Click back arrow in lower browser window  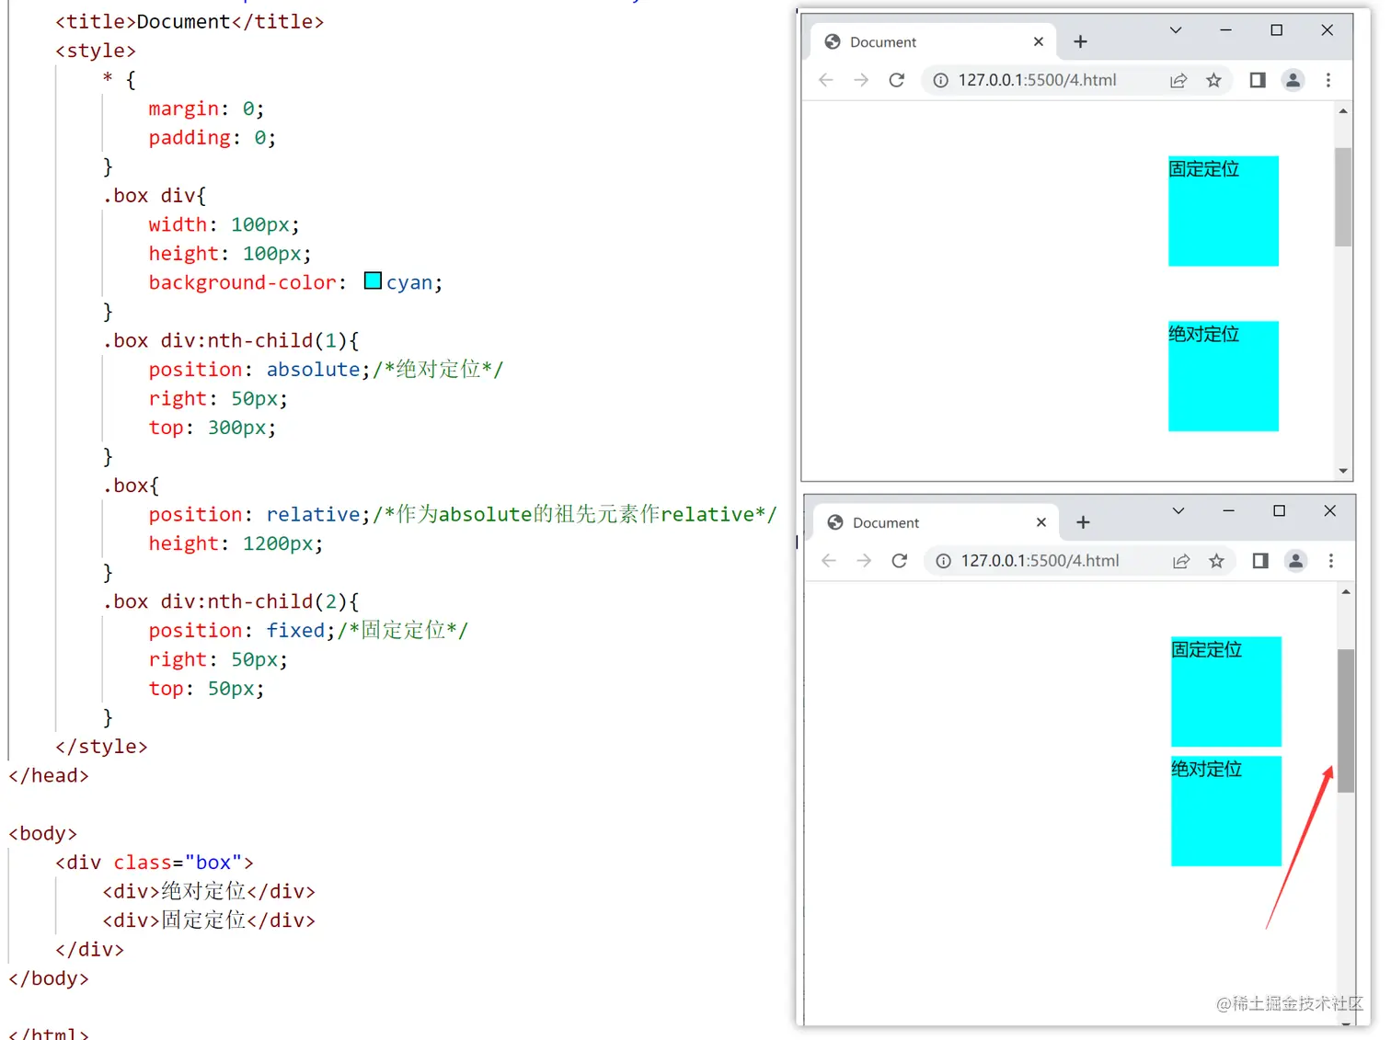point(829,561)
